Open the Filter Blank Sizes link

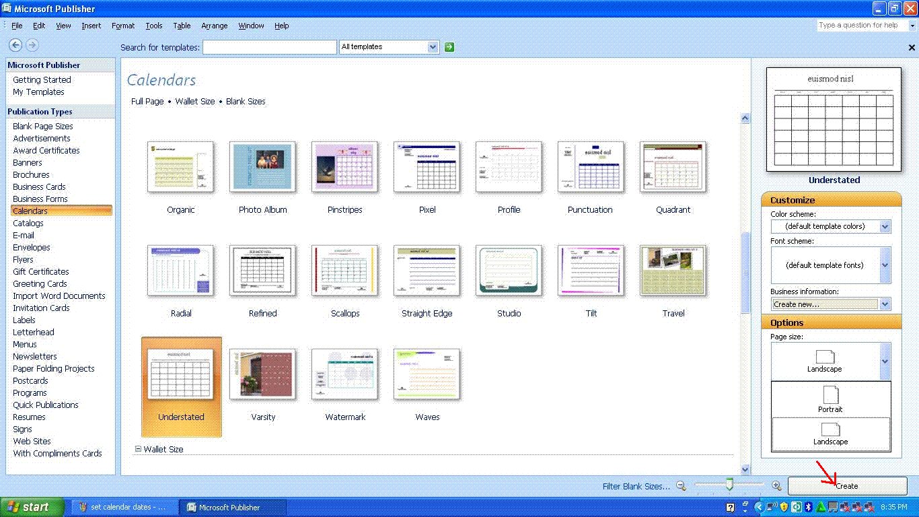[636, 486]
